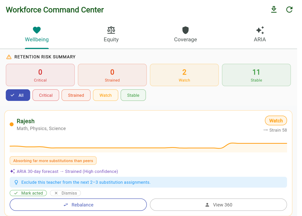302x216 pixels.
Task: Switch to the ARIA tab
Action: point(260,35)
